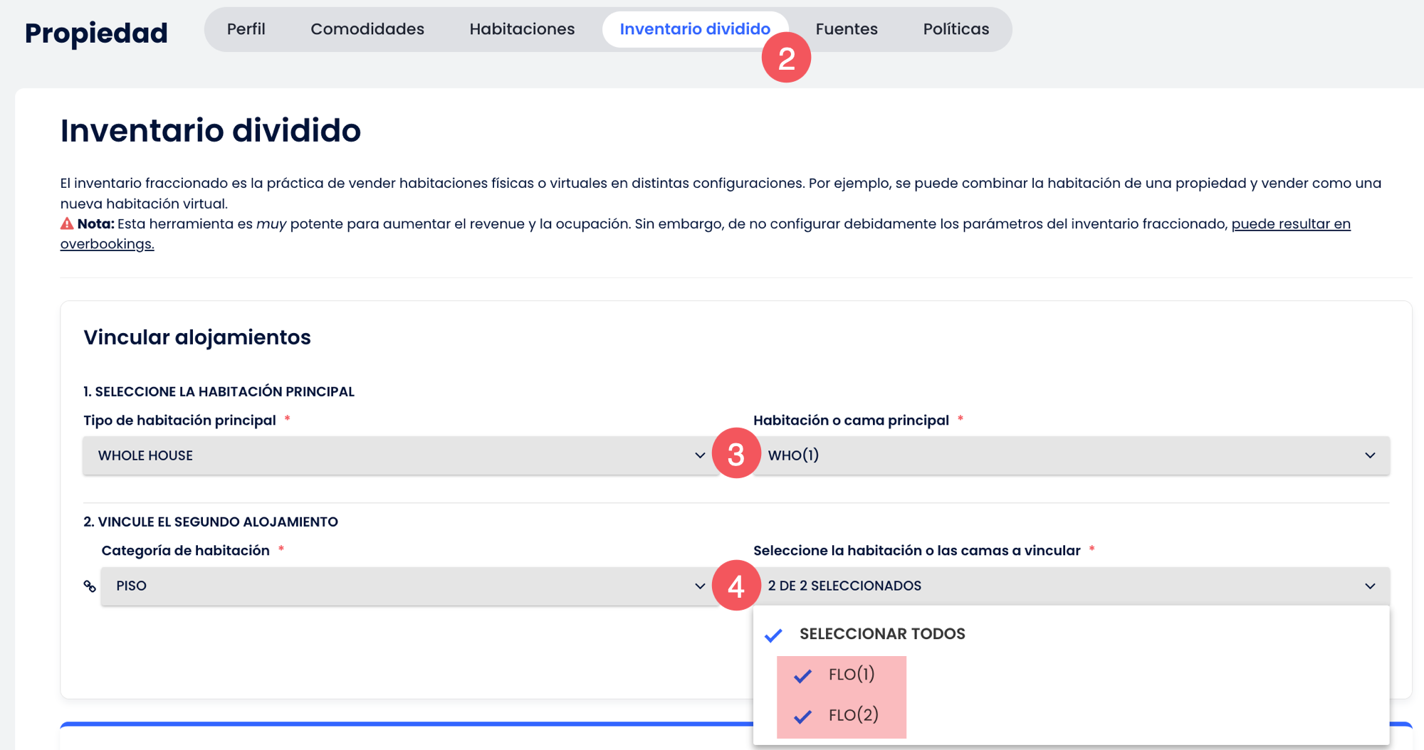Open the Fuentes tab
Image resolution: width=1424 pixels, height=750 pixels.
coord(847,29)
